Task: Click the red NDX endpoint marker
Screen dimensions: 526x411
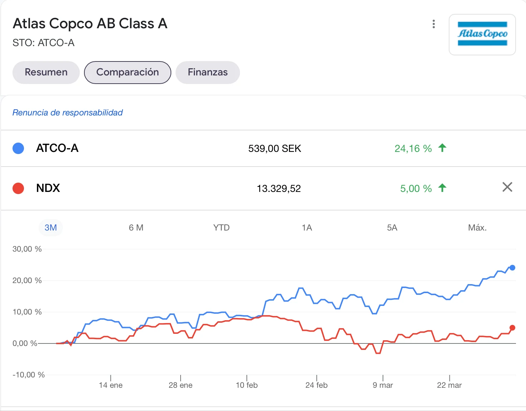Action: (x=512, y=328)
